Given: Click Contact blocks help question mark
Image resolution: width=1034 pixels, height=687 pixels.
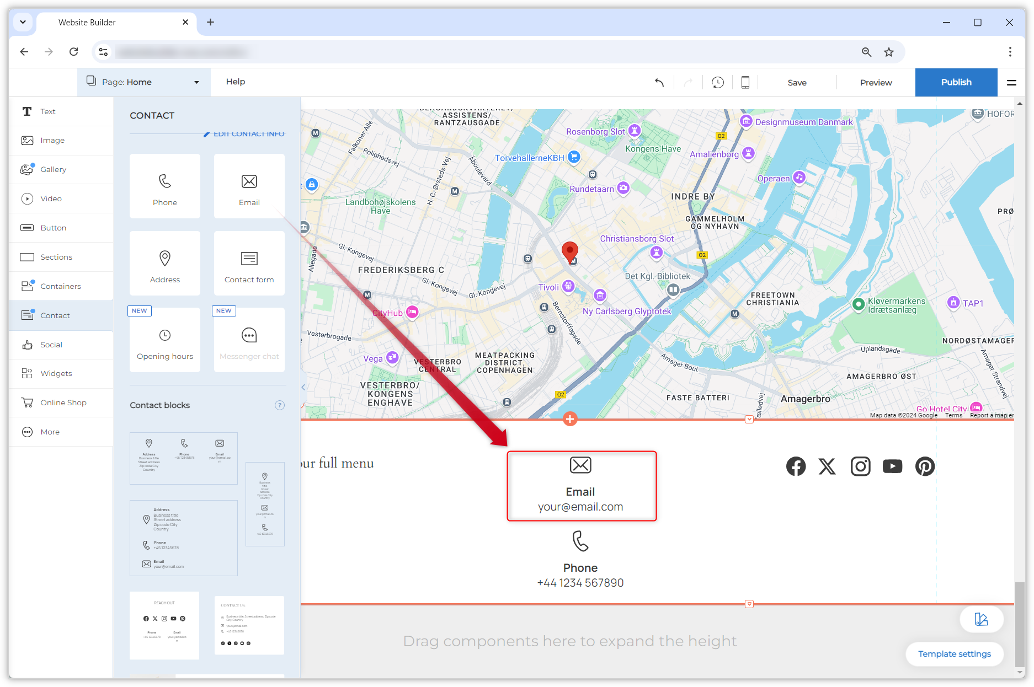Looking at the screenshot, I should click(x=280, y=405).
